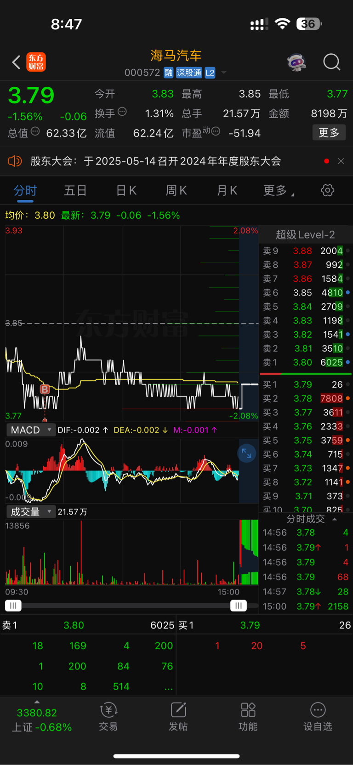Tap info icon next to 换手

pos(122,112)
